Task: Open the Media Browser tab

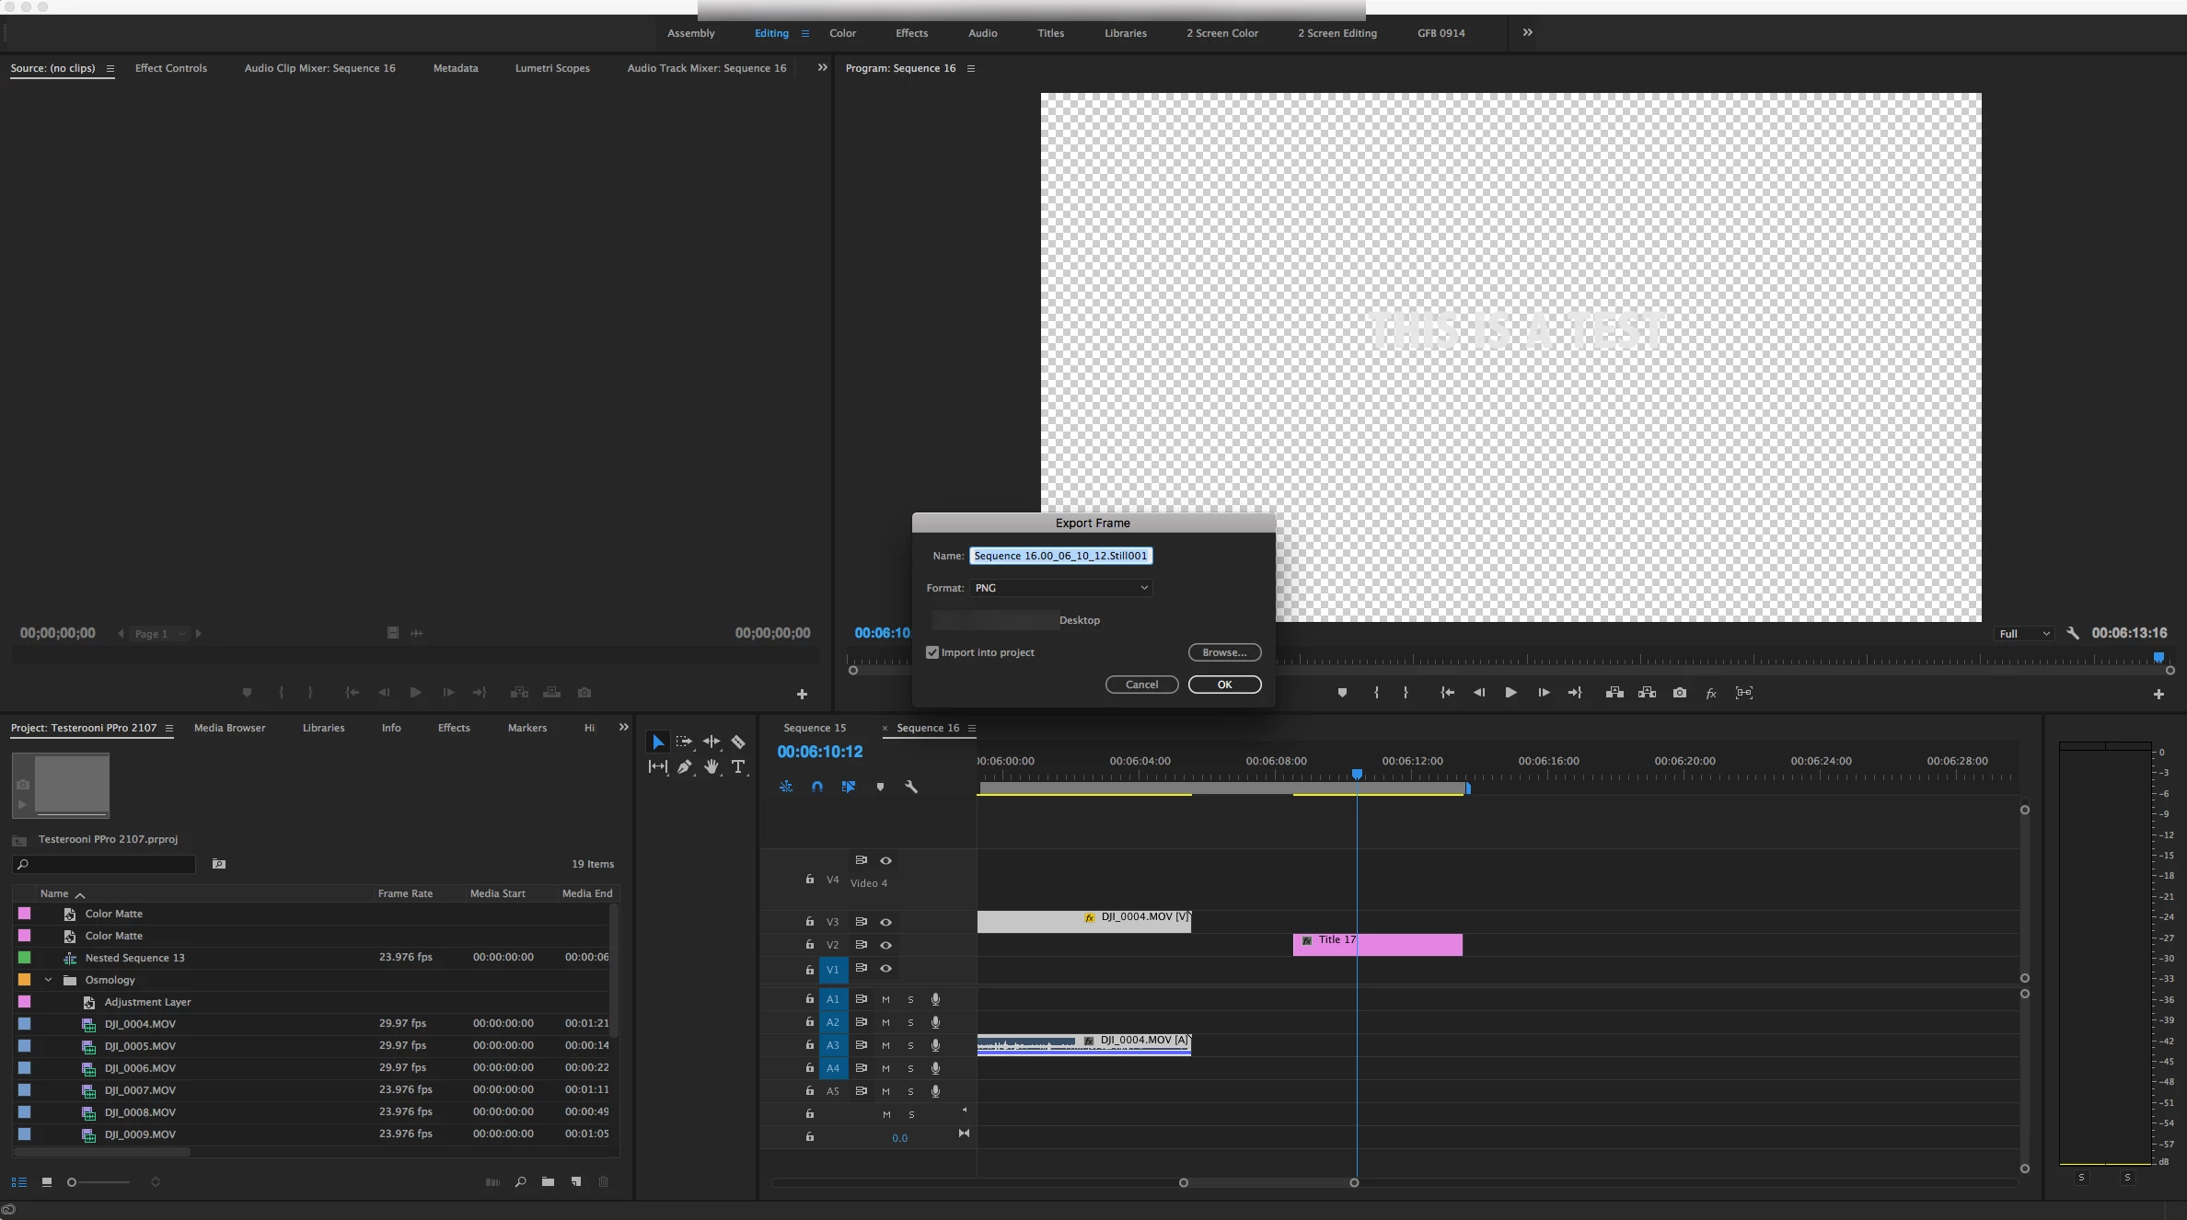Action: 229,728
